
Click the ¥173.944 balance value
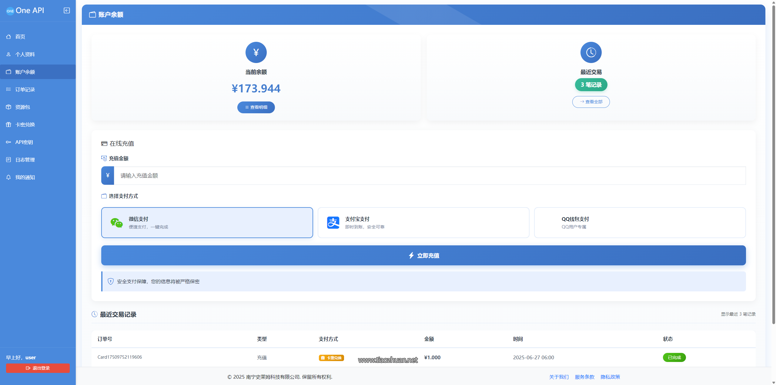pyautogui.click(x=256, y=88)
